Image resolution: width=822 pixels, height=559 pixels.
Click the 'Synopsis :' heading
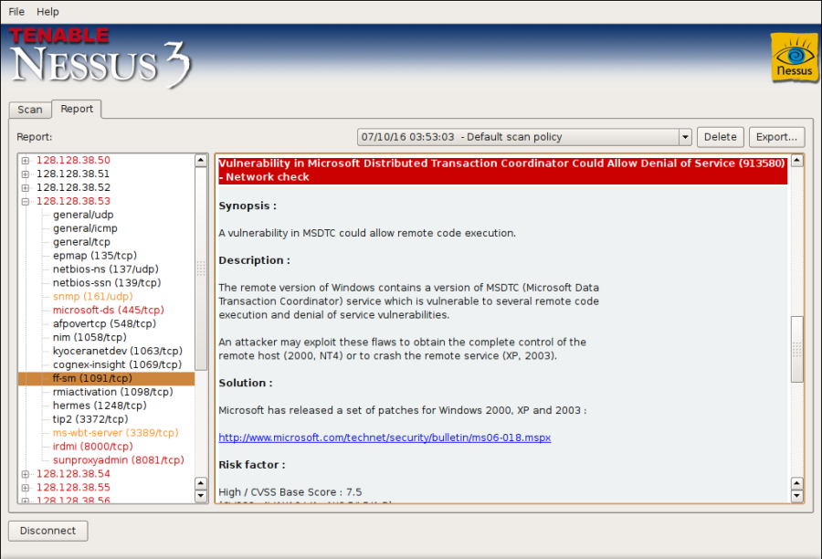(x=248, y=206)
